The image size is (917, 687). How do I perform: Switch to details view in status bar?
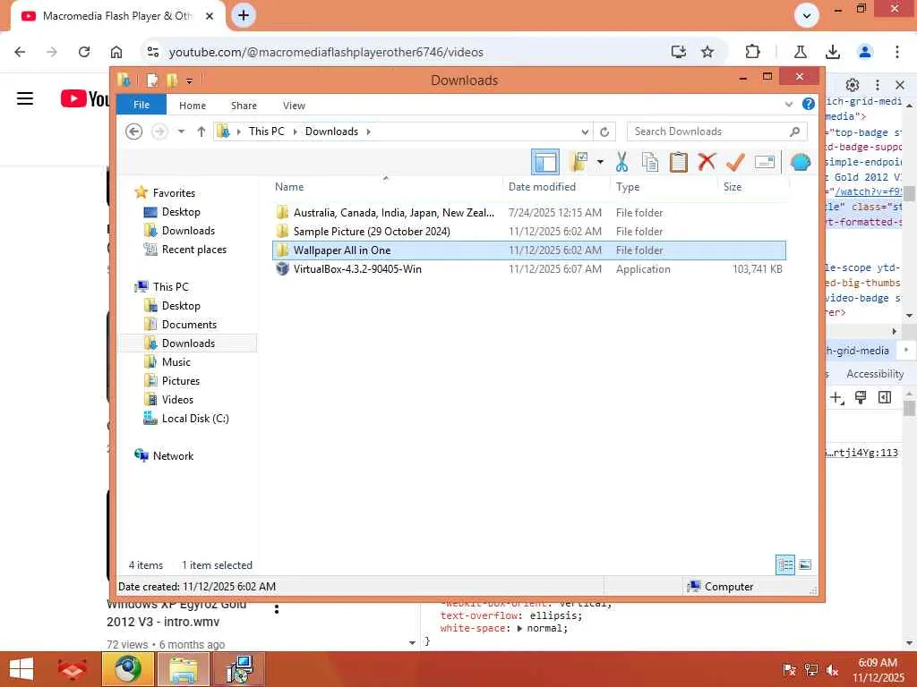(x=784, y=564)
